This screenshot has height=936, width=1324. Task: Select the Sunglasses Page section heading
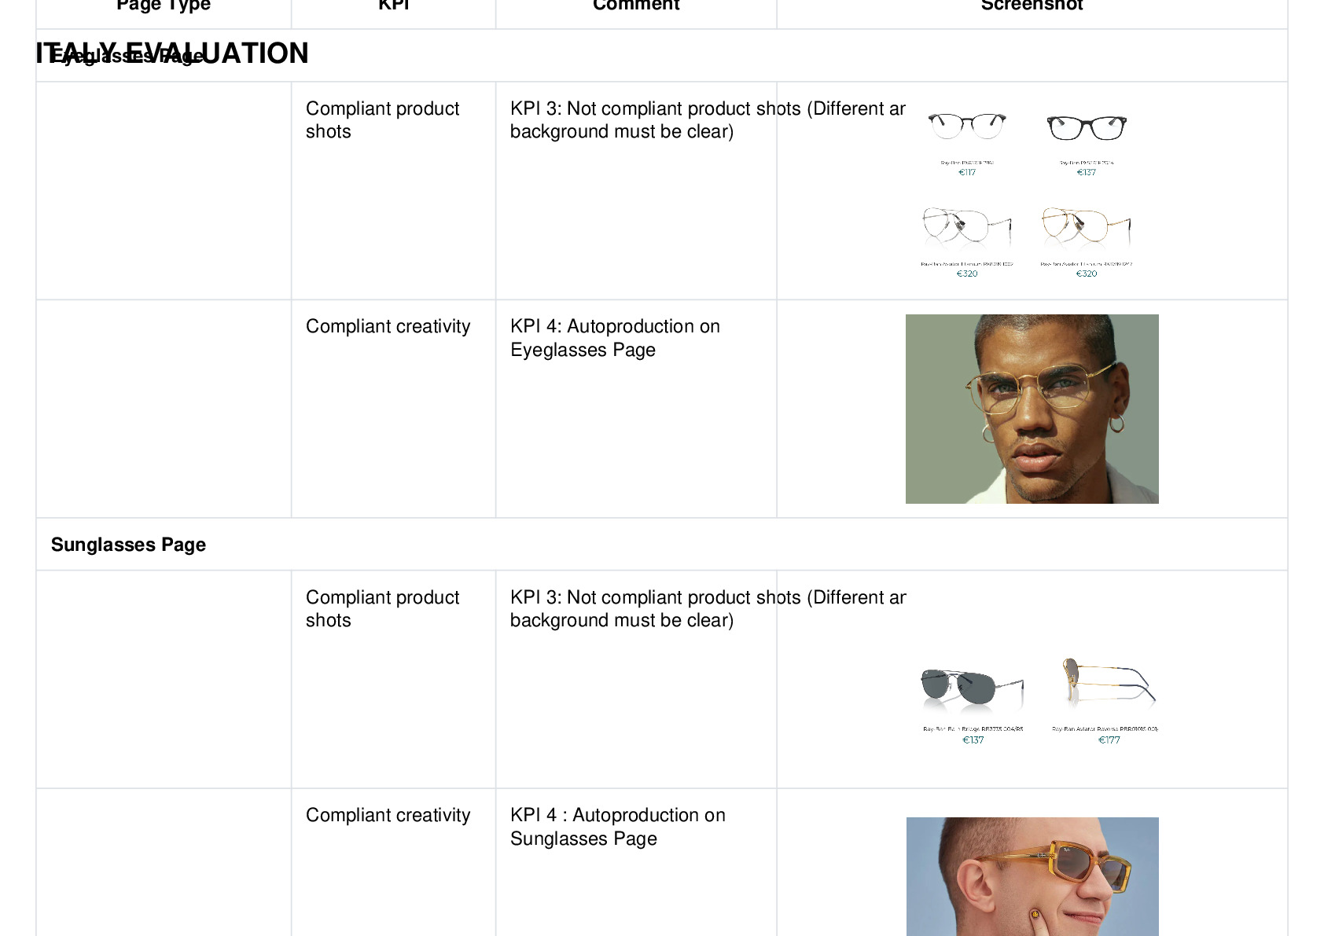(x=128, y=545)
